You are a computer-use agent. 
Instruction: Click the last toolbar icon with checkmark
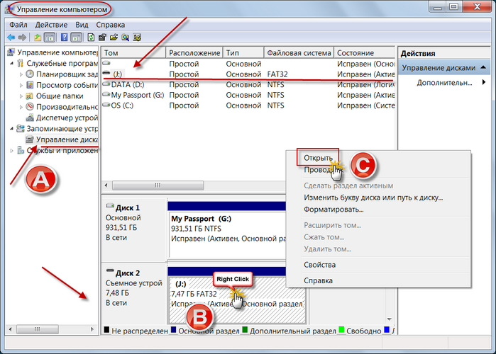pos(137,38)
